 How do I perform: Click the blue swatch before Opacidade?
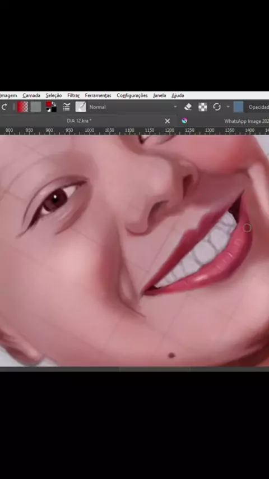pyautogui.click(x=239, y=107)
